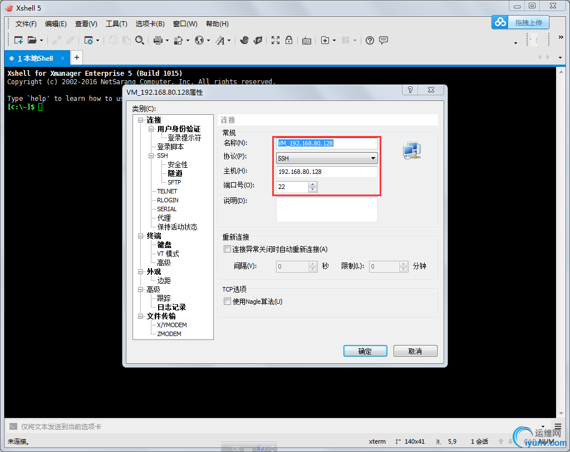Image resolution: width=570 pixels, height=452 pixels.
Task: Open the 窗口(W) menu
Action: 185,23
